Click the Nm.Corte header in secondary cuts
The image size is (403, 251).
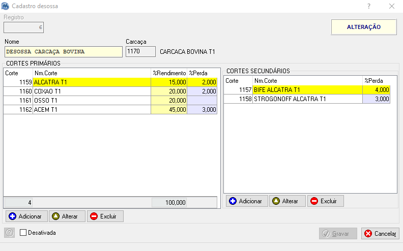click(x=308, y=81)
